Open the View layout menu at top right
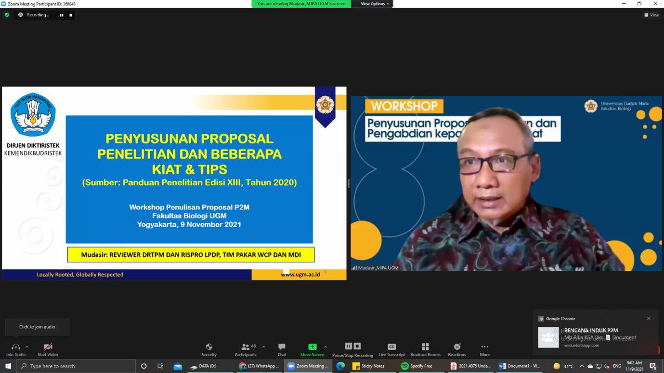The width and height of the screenshot is (664, 373). [651, 15]
